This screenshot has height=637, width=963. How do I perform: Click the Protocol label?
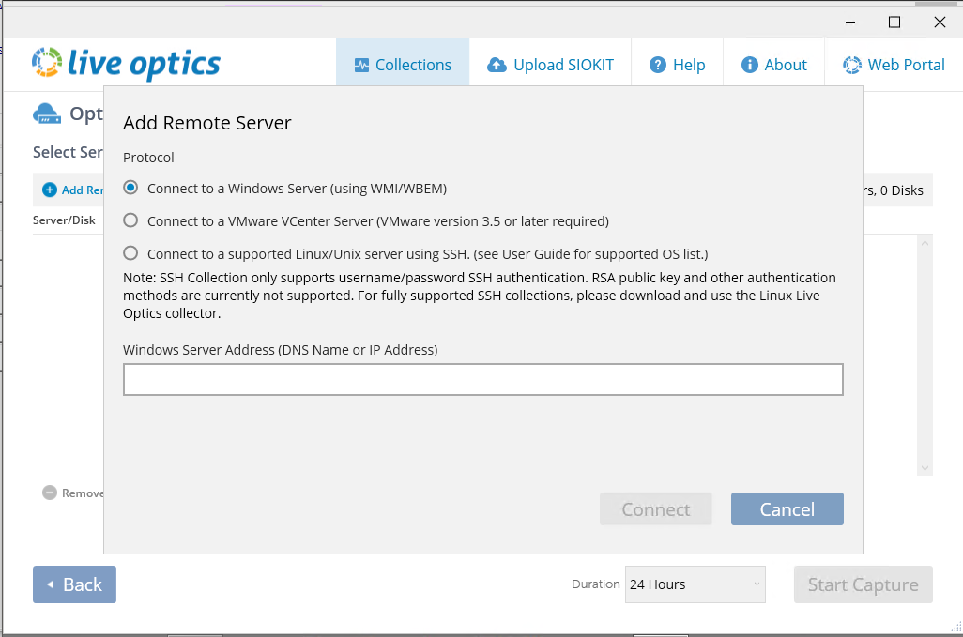click(x=148, y=158)
